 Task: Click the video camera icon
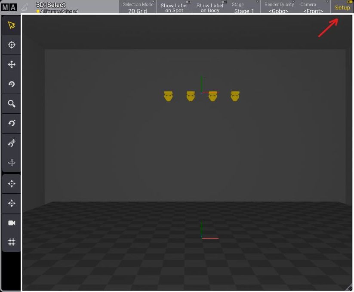point(12,223)
